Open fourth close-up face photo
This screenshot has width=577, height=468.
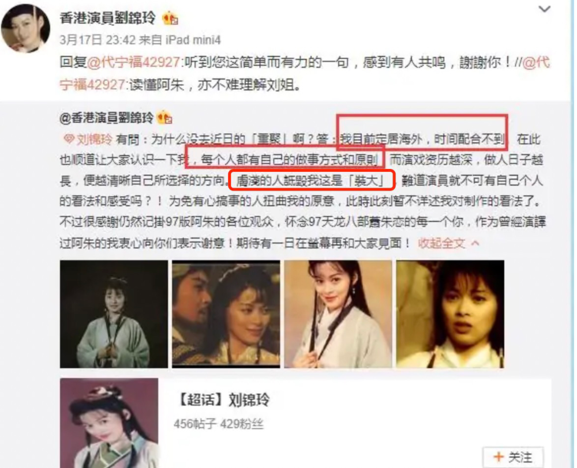450,314
